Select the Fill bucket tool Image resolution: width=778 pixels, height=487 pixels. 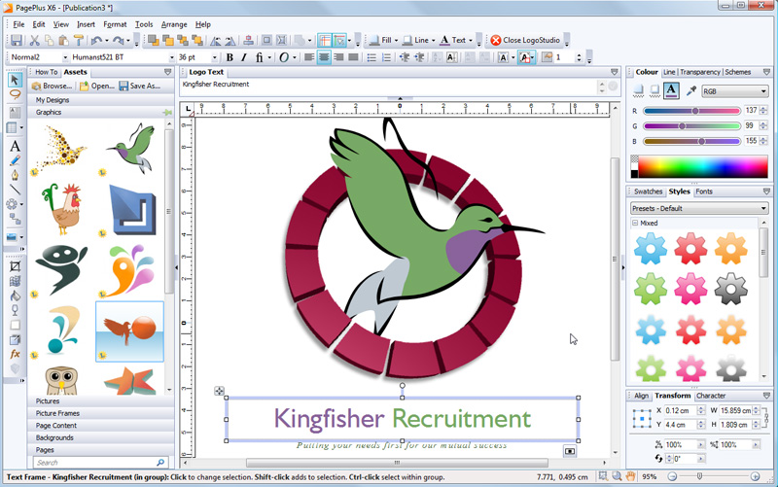tap(15, 296)
